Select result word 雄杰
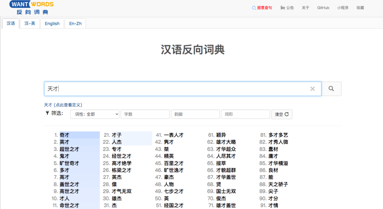 (x=117, y=199)
